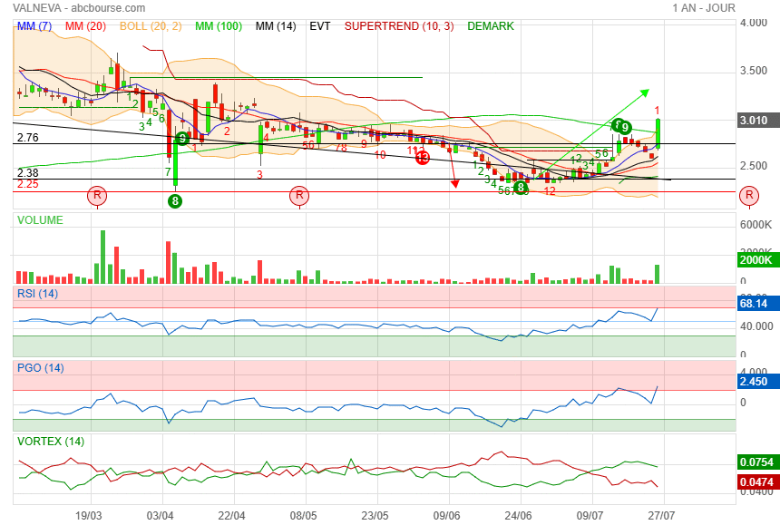Select the 68.14 RSI value badge
Viewport: 780px width, 525px height.
[x=758, y=303]
